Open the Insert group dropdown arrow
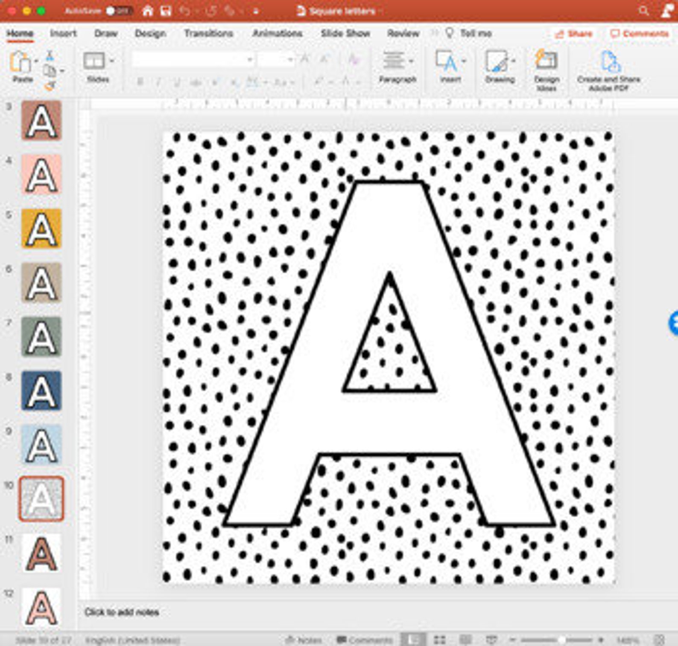Image resolution: width=678 pixels, height=646 pixels. (464, 61)
